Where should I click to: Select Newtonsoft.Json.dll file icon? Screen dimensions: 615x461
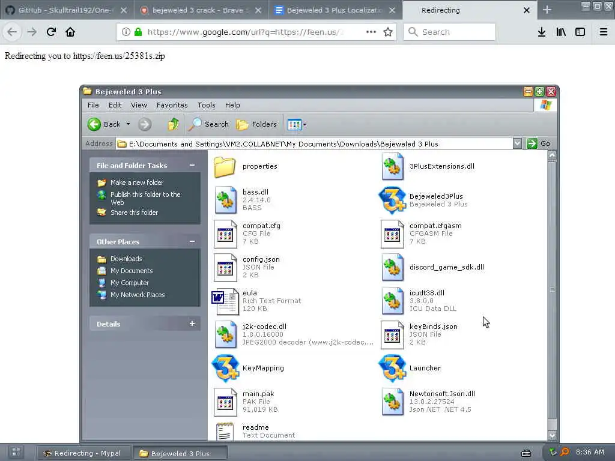click(392, 402)
